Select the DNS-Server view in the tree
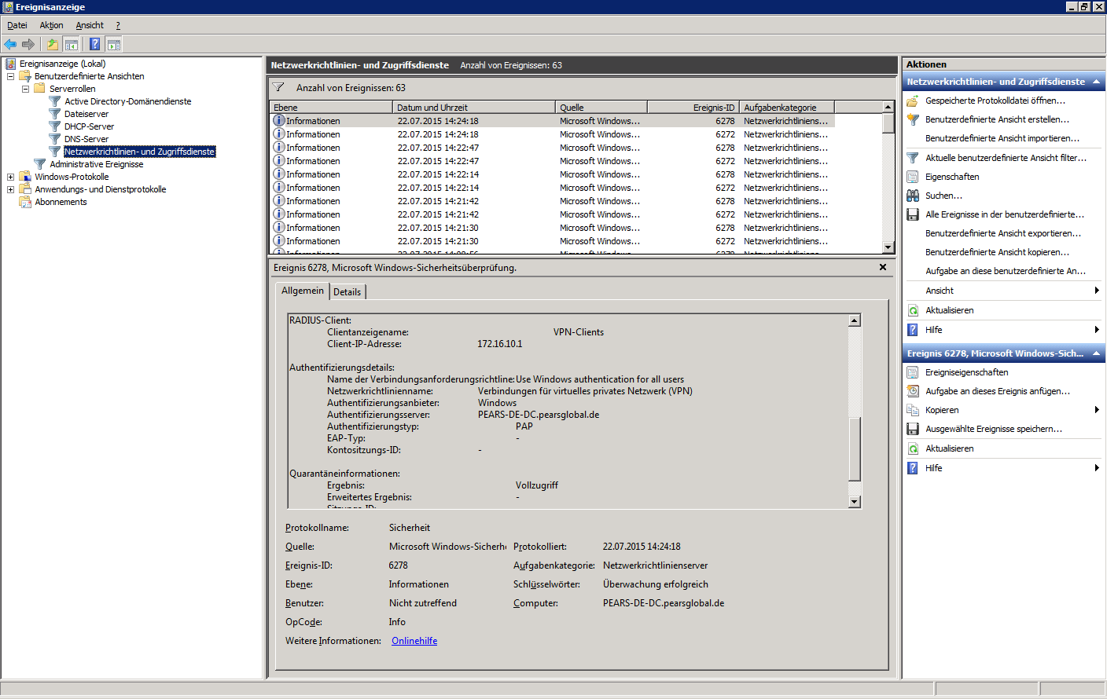 (86, 139)
